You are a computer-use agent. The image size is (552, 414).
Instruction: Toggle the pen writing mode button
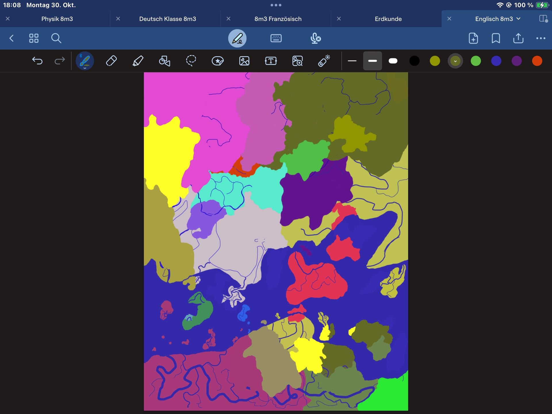click(237, 38)
